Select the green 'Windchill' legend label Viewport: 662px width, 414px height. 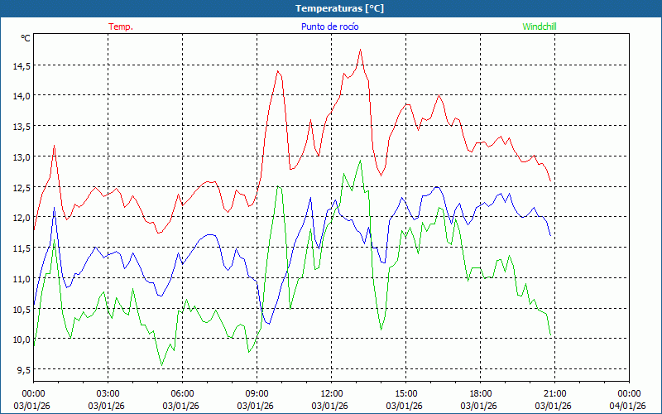(x=539, y=26)
